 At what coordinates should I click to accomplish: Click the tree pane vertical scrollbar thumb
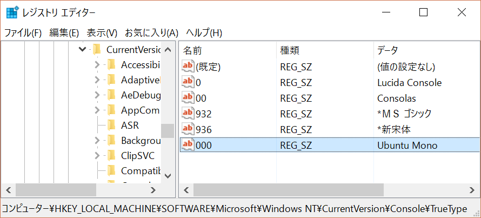[x=168, y=131]
